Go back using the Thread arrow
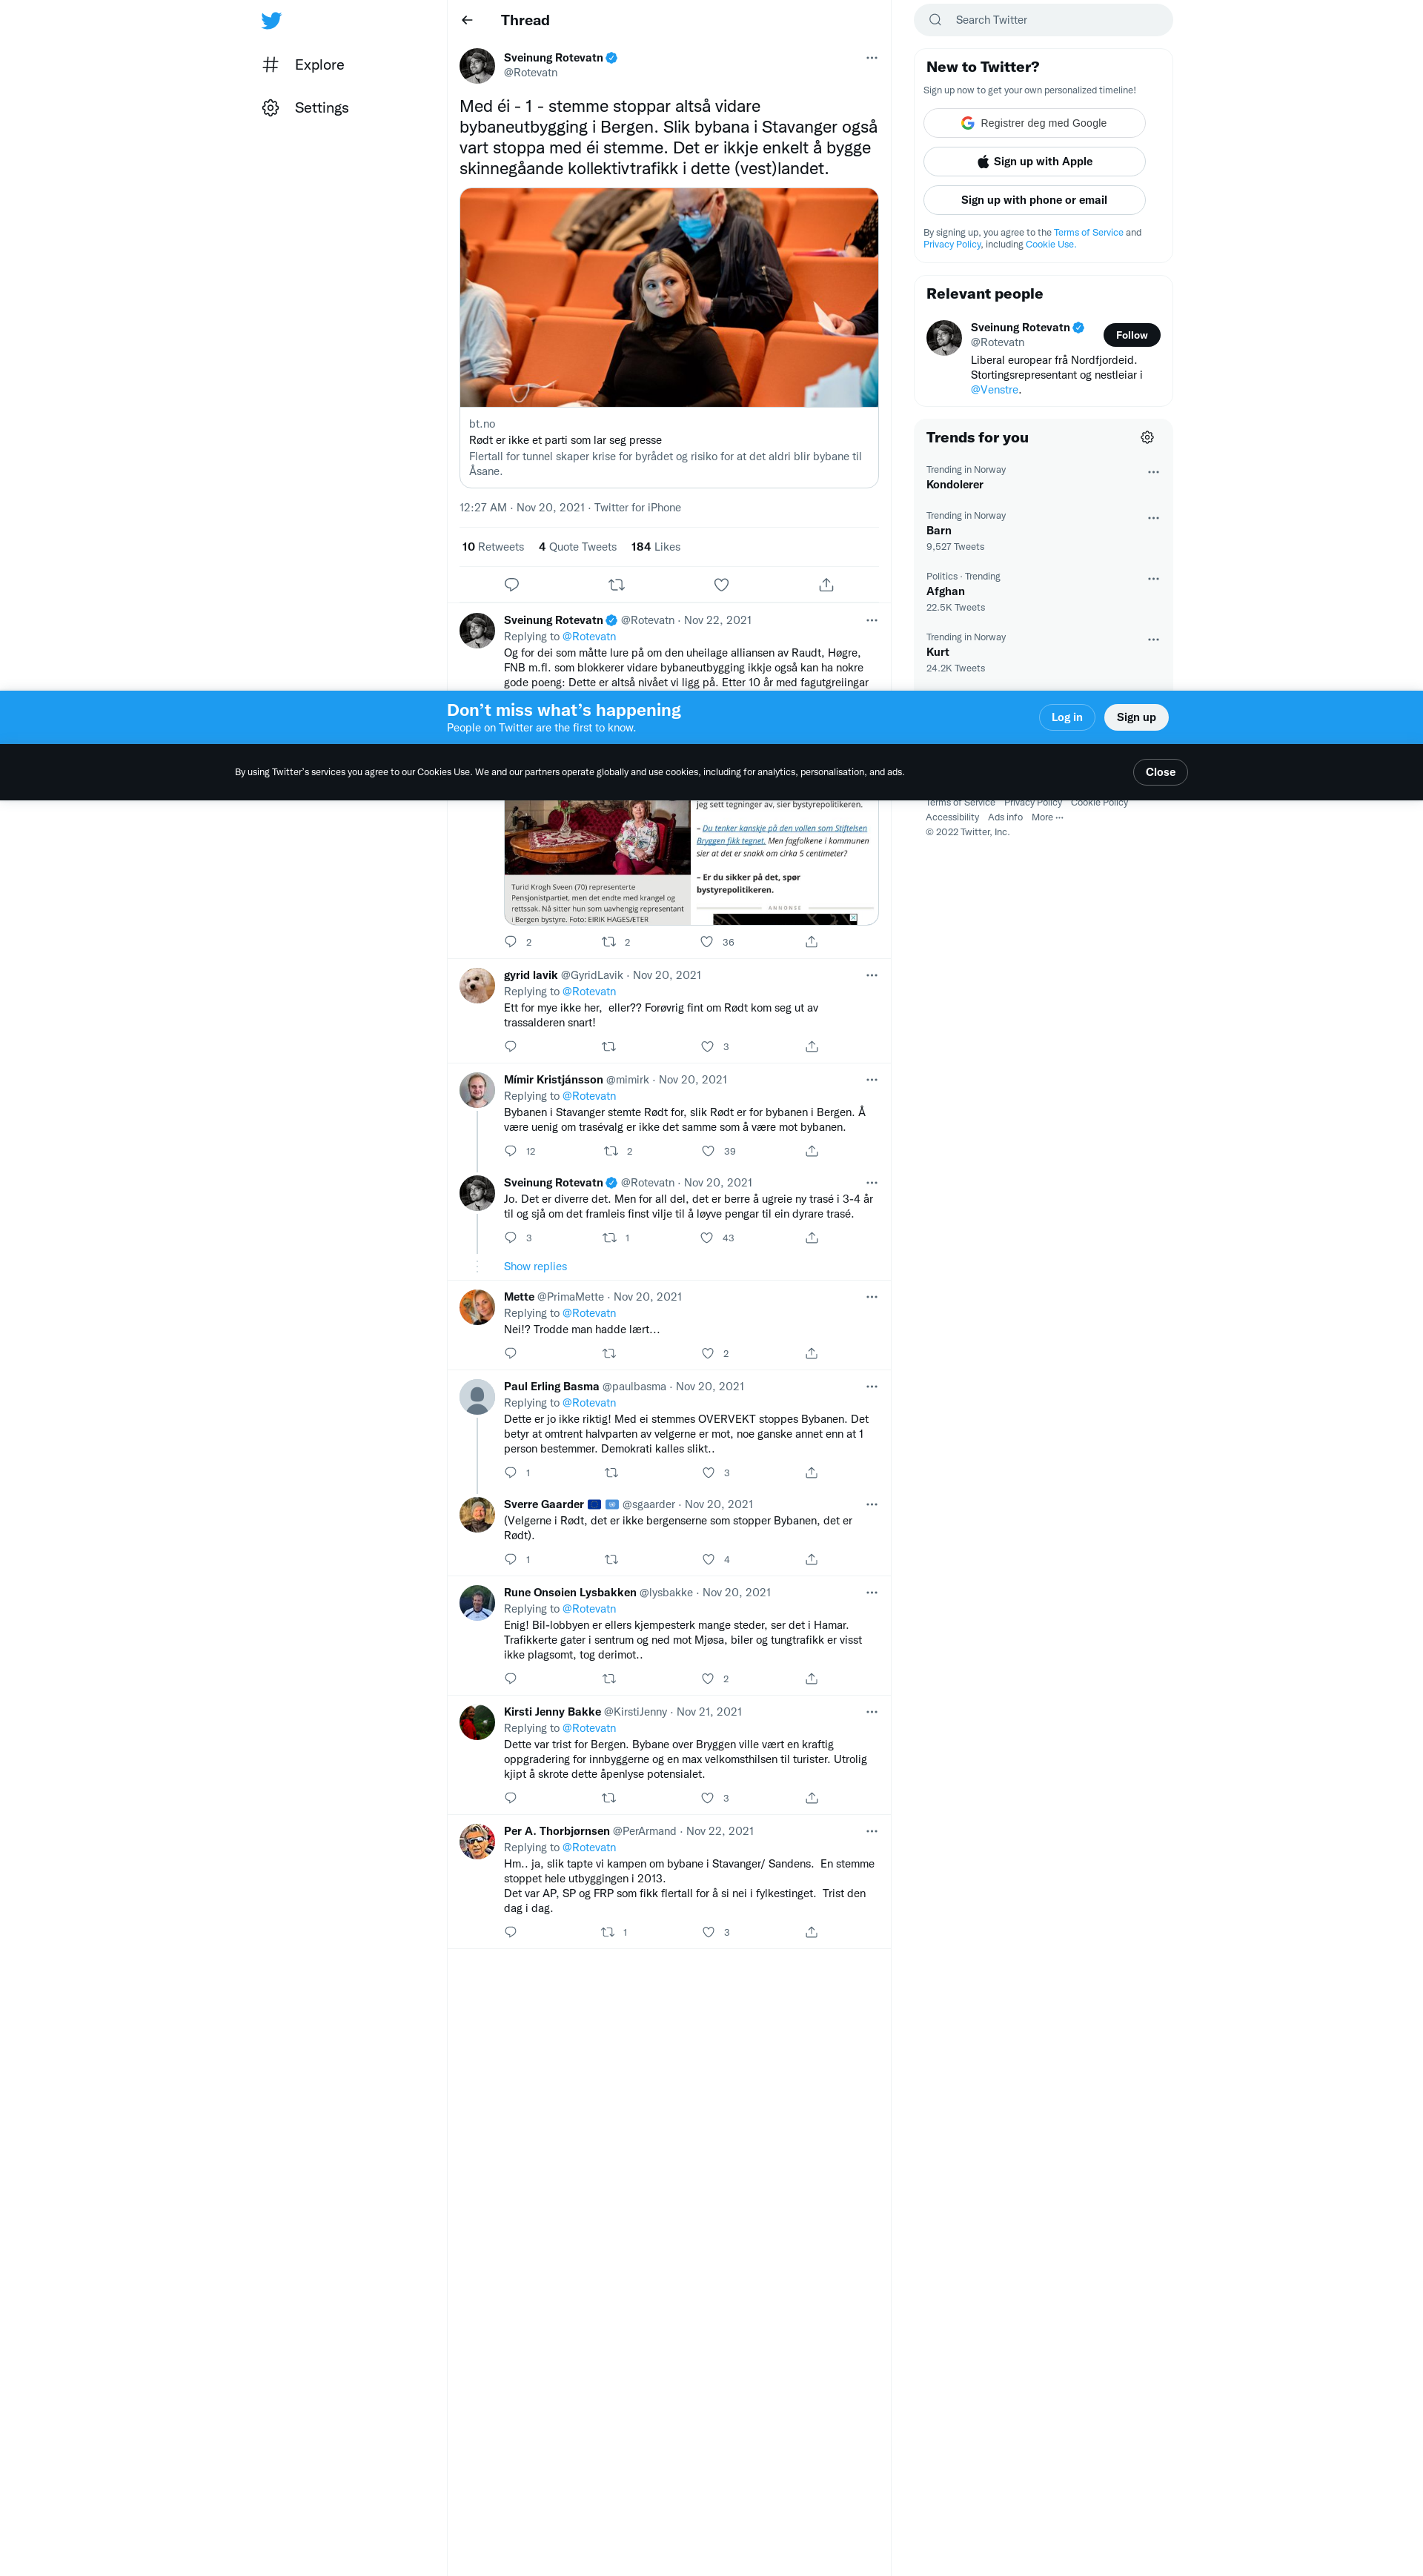The width and height of the screenshot is (1423, 2576). [x=467, y=20]
